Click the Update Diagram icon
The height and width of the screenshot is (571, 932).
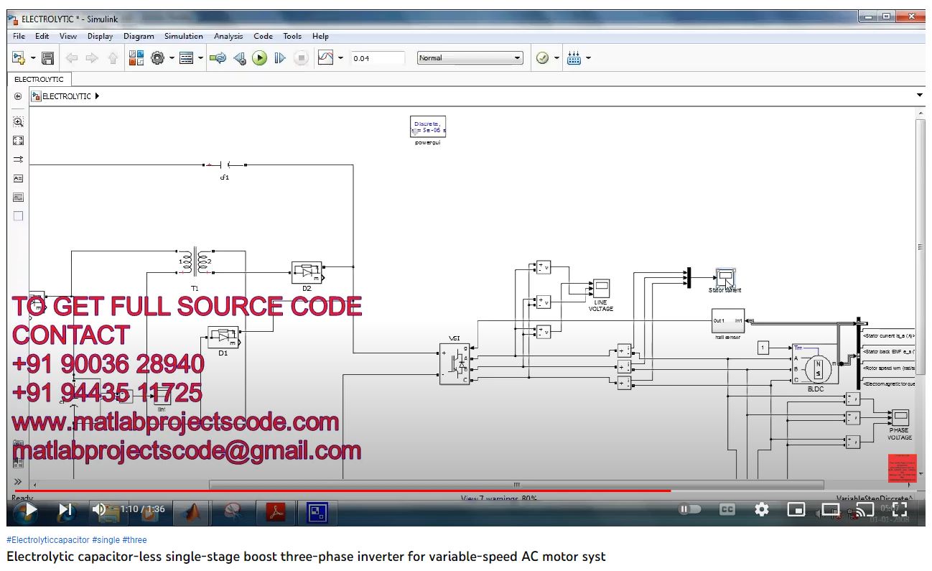[x=218, y=58]
